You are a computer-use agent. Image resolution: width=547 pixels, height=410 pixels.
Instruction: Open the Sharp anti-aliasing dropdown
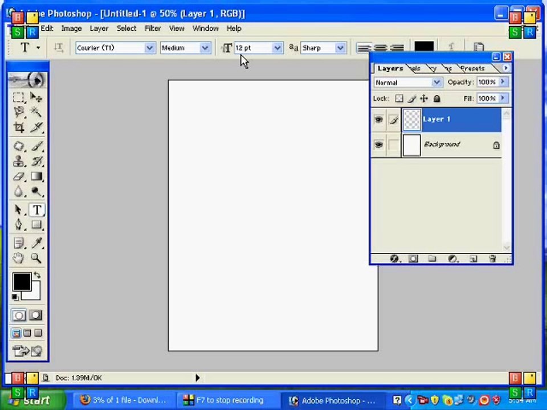tap(340, 48)
